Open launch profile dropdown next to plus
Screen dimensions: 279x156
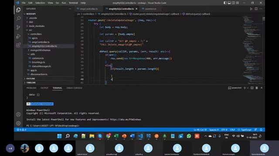point(248,88)
